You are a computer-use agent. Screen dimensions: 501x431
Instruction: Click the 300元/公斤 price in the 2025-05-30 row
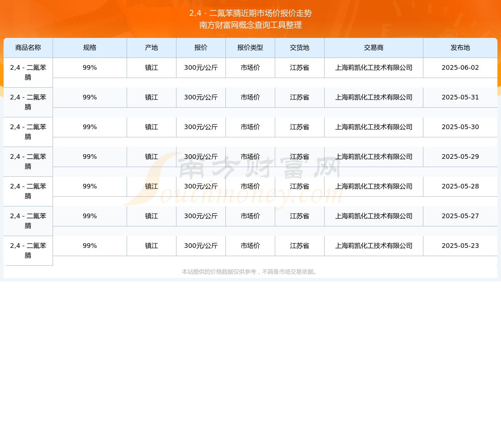201,127
